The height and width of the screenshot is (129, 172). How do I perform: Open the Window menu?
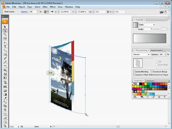coord(69,7)
